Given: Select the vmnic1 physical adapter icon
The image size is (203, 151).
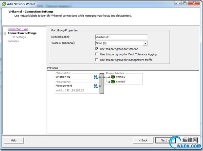Looking at the screenshot, I should (113, 77).
